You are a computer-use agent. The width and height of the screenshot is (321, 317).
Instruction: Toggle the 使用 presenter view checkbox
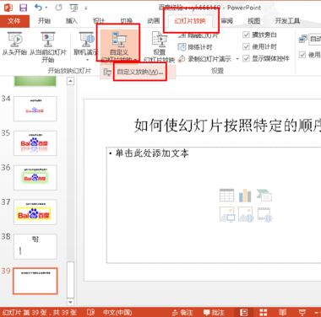302,55
